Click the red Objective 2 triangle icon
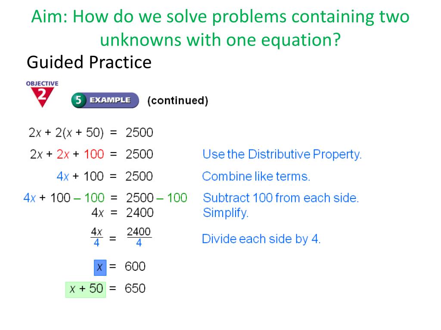This screenshot has width=441, height=330. 42,97
